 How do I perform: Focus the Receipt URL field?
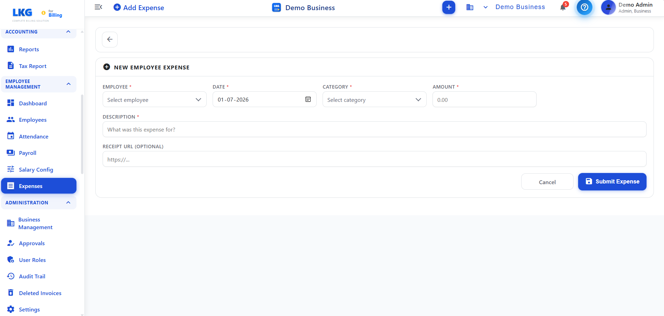374,159
